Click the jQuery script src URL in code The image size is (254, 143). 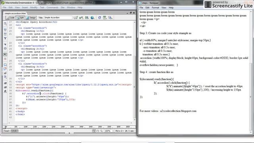pos(75,85)
